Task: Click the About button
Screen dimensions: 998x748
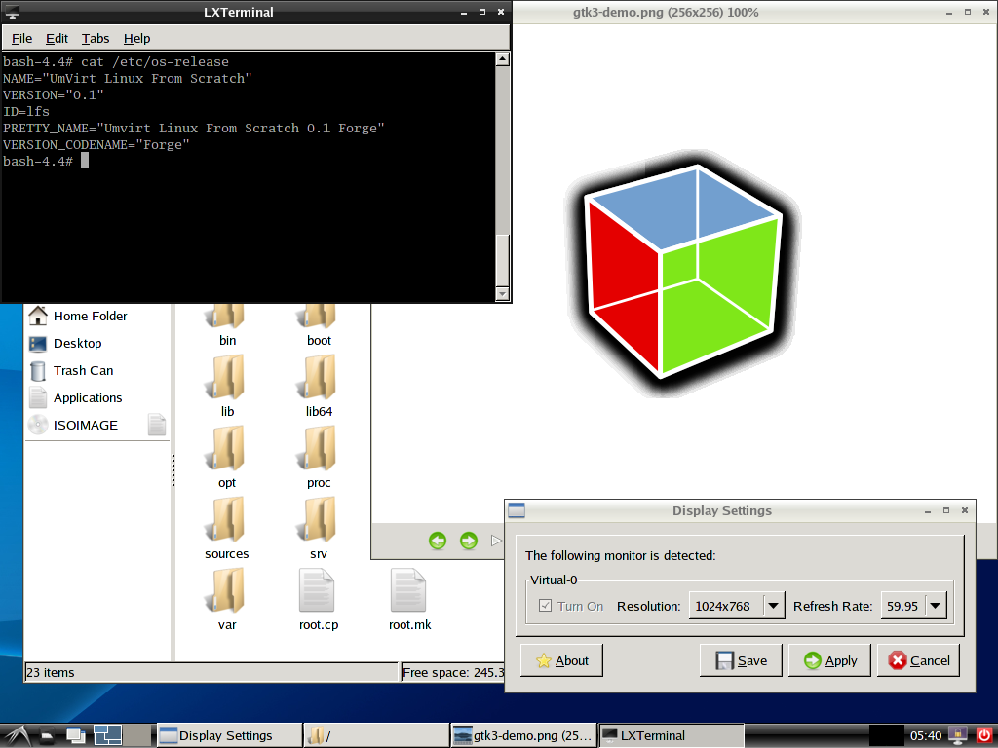Action: [x=561, y=660]
